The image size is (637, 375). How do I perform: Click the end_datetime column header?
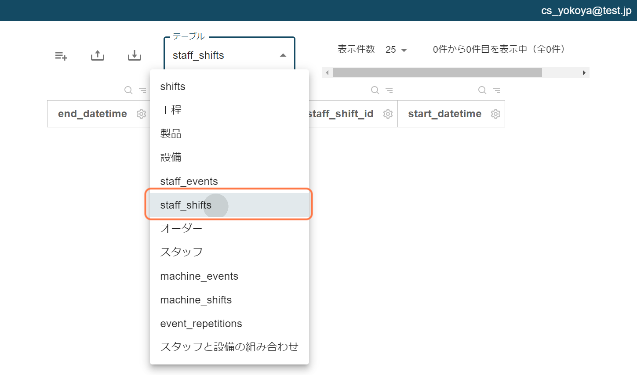point(92,114)
